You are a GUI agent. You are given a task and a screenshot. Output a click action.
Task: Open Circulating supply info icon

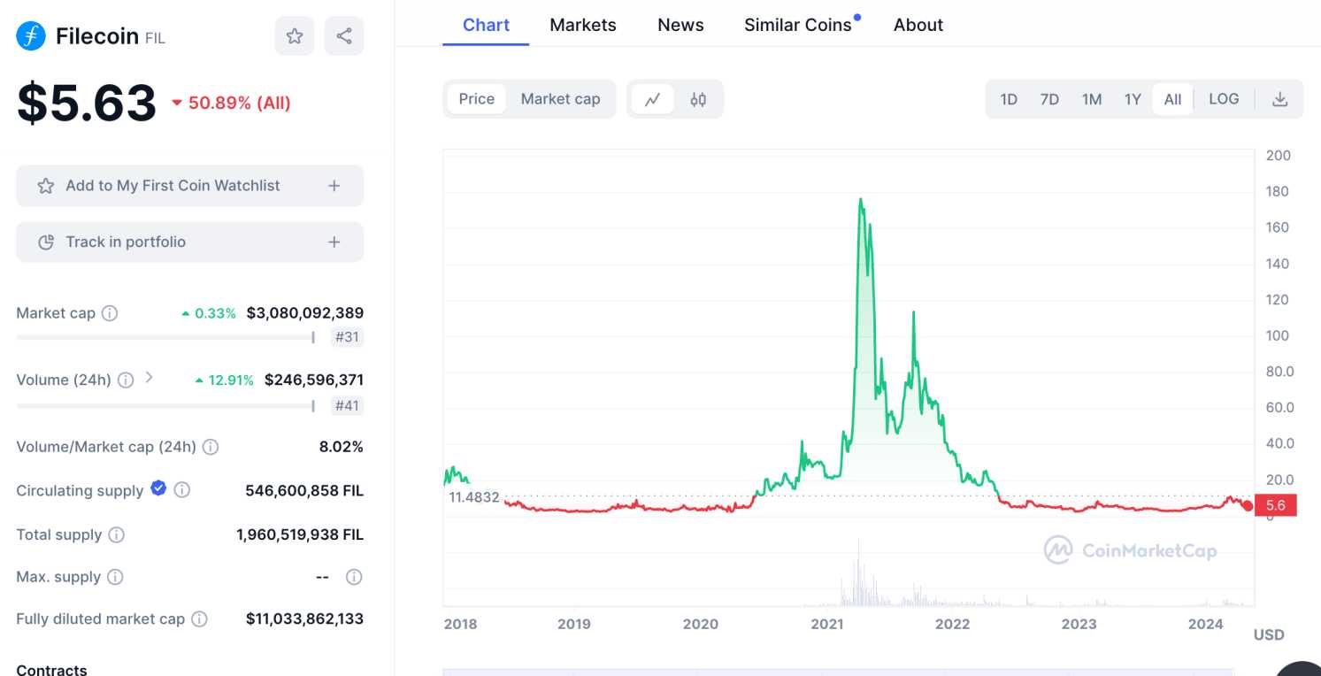click(x=181, y=489)
